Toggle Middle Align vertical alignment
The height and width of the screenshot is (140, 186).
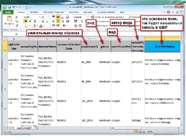point(58,17)
